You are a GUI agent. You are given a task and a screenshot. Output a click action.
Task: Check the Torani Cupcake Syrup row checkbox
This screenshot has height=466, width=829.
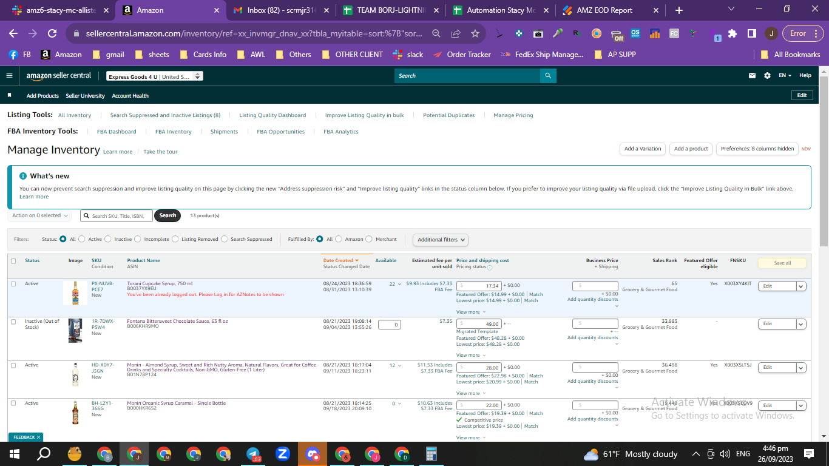click(x=13, y=284)
